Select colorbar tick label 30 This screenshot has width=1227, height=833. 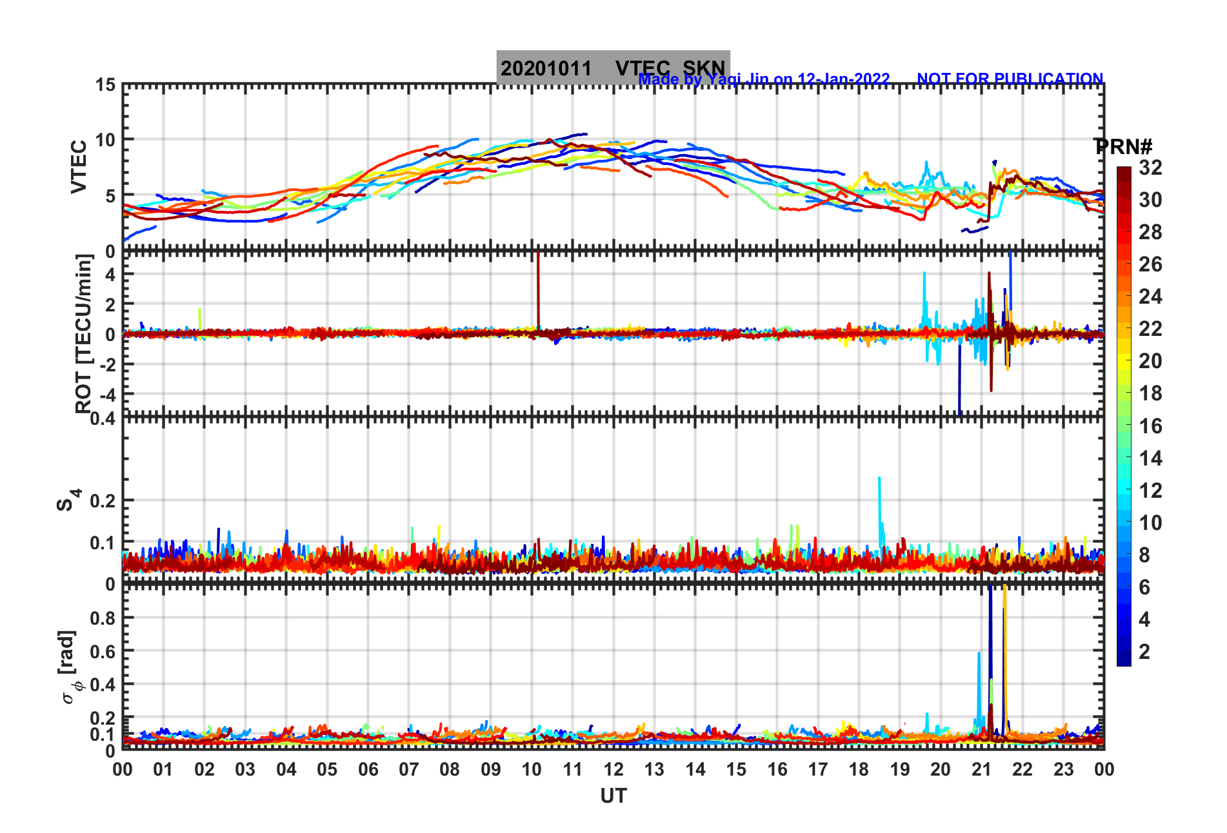[1150, 200]
